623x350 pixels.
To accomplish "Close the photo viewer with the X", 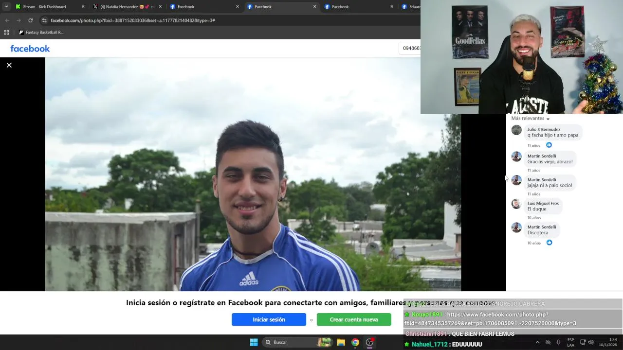I will coord(9,65).
